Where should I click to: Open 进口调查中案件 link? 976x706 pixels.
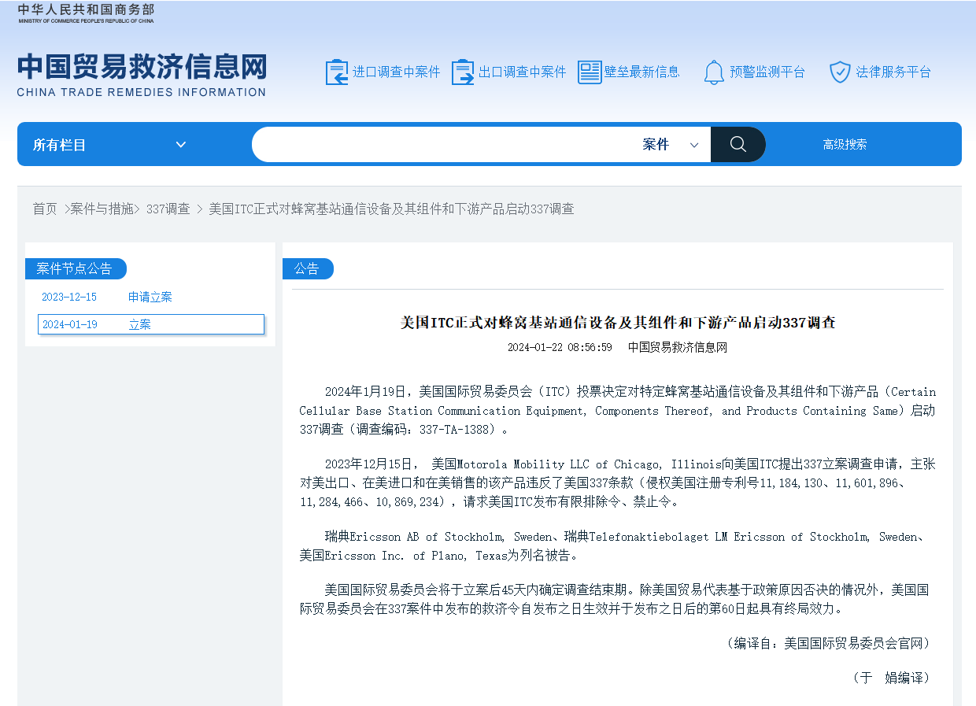tap(397, 72)
